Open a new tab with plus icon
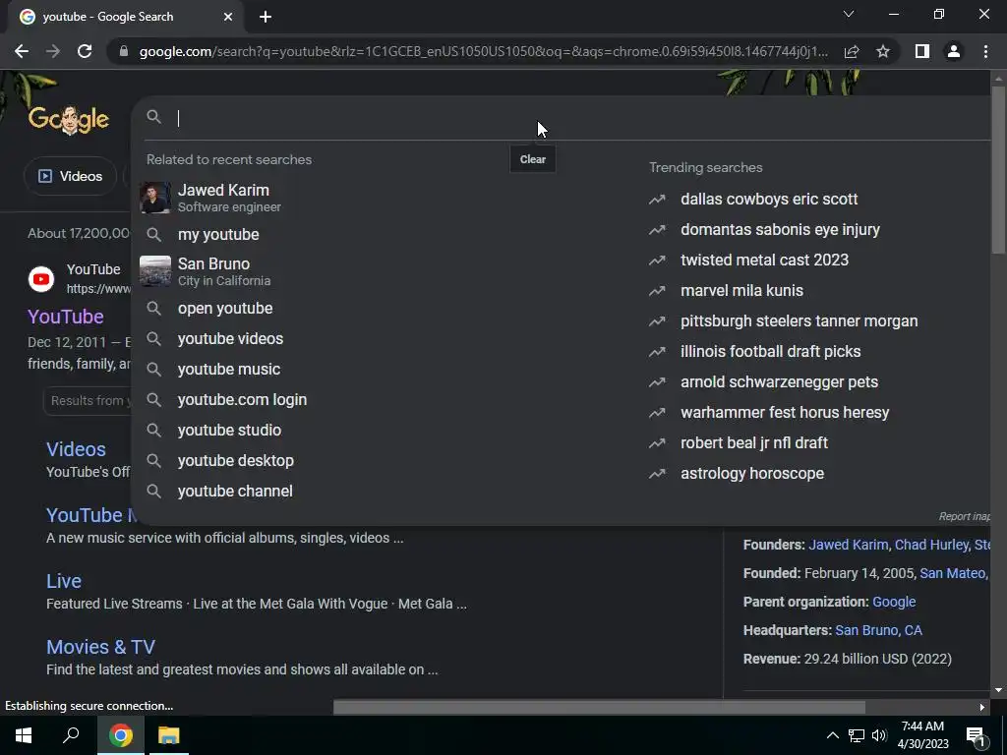Image resolution: width=1007 pixels, height=755 pixels. coord(266,17)
